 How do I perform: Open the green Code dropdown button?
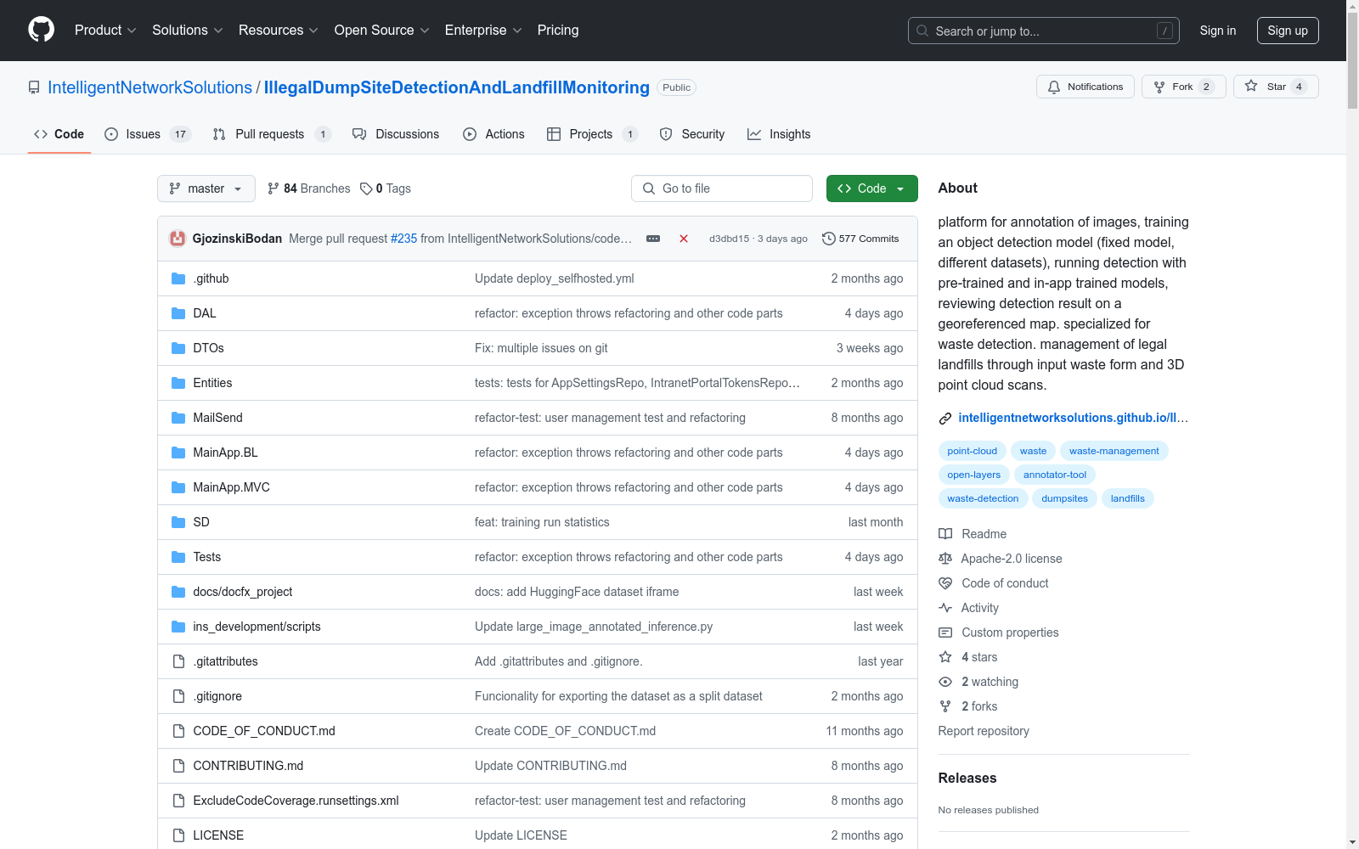(x=871, y=188)
